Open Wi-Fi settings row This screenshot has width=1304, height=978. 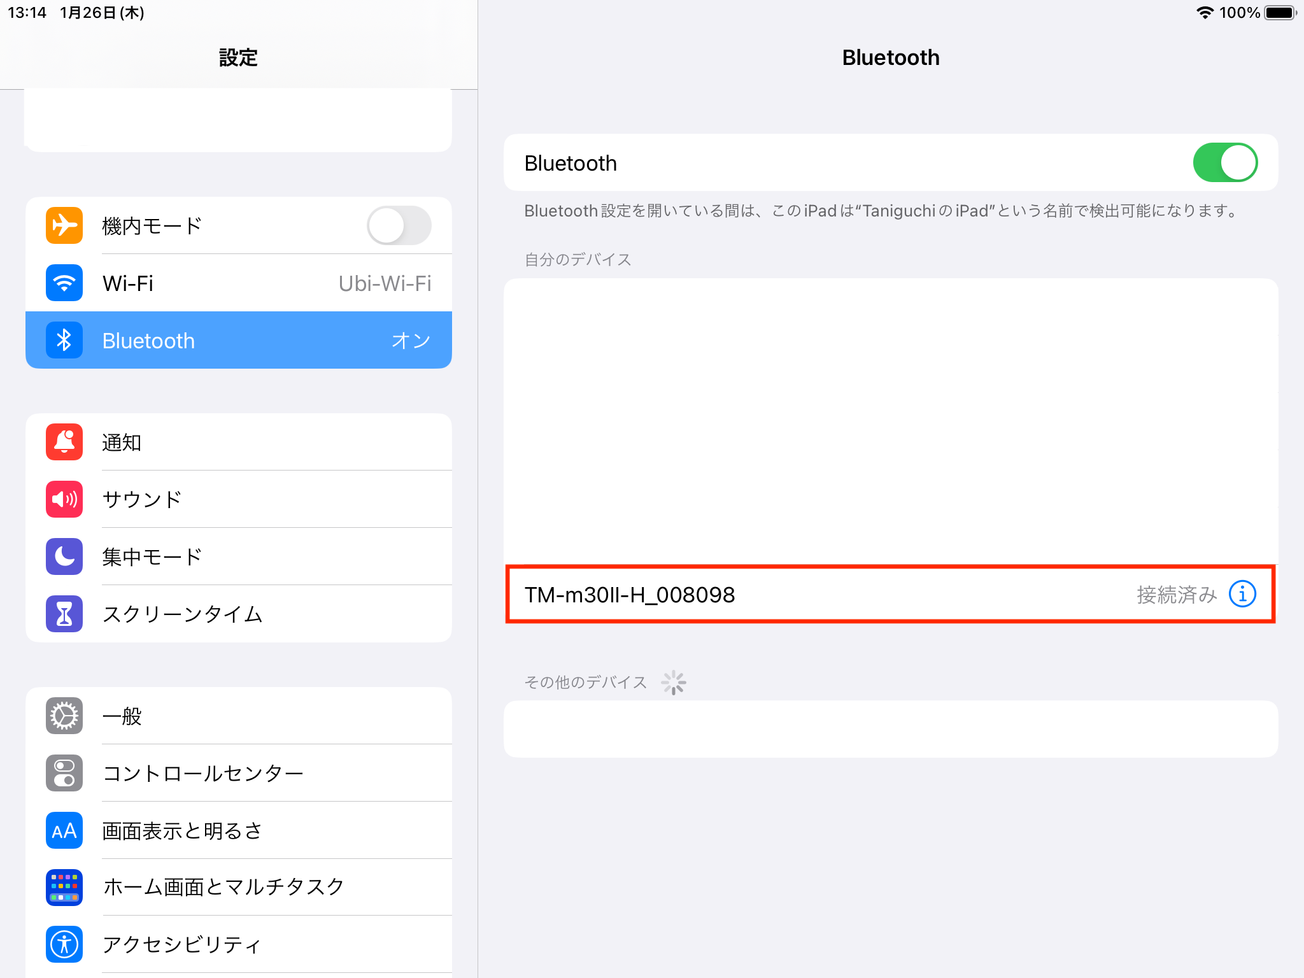(x=239, y=283)
